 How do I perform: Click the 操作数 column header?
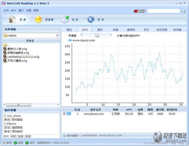(160, 110)
